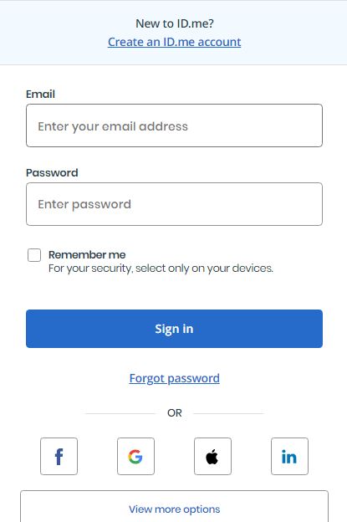Click the Remember me label text
Viewport: 347px width, 522px height.
coord(87,254)
